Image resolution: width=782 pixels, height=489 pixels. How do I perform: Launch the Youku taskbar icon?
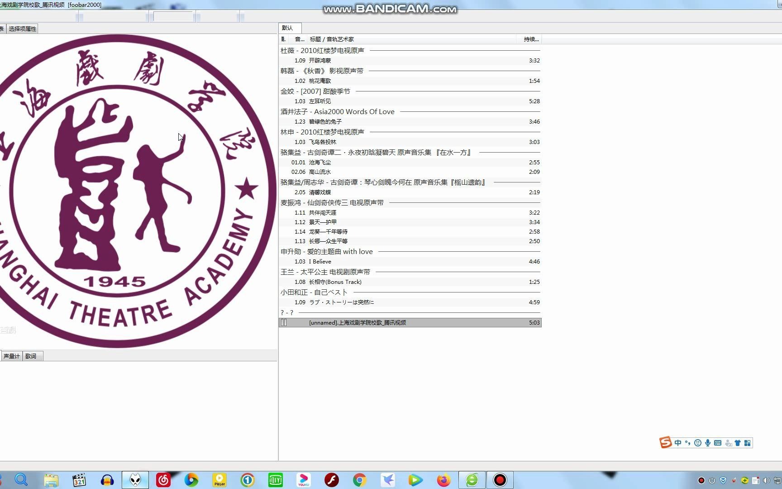(304, 480)
